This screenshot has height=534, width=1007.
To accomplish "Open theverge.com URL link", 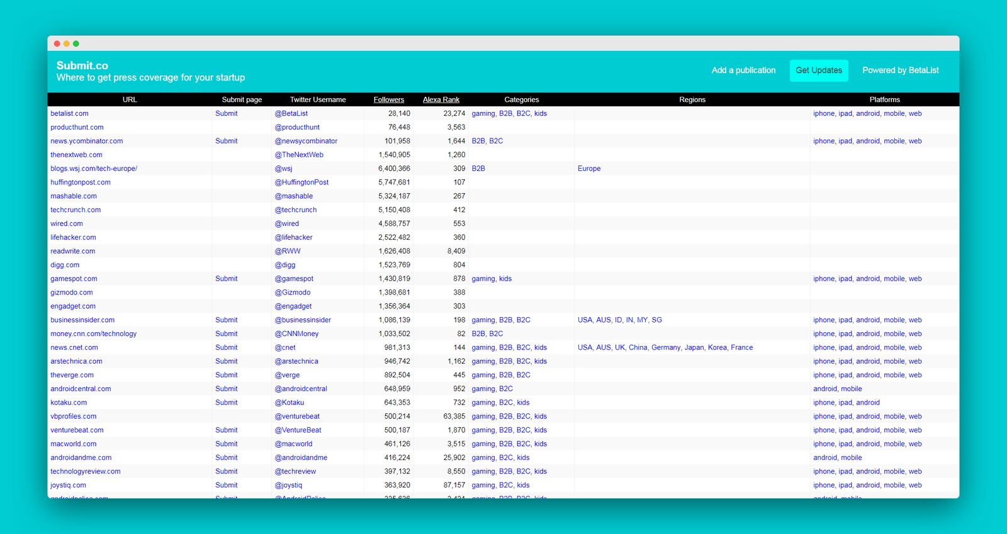I will click(x=72, y=375).
